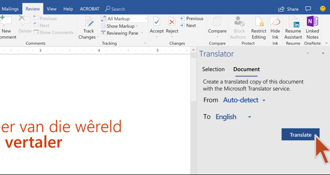
Task: Jump to Next change
Action: 188,25
